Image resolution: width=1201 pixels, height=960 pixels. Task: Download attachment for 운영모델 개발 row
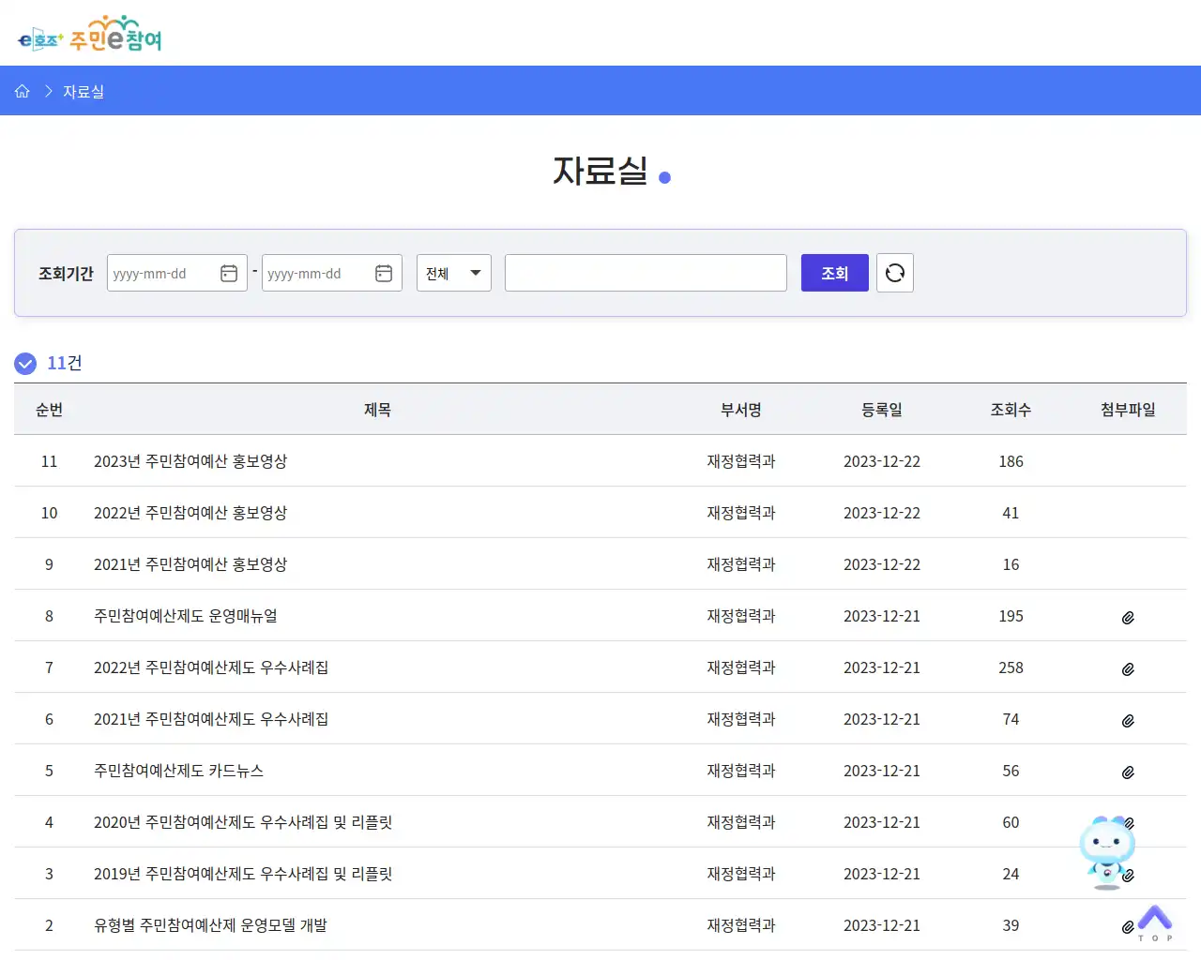pyautogui.click(x=1128, y=927)
